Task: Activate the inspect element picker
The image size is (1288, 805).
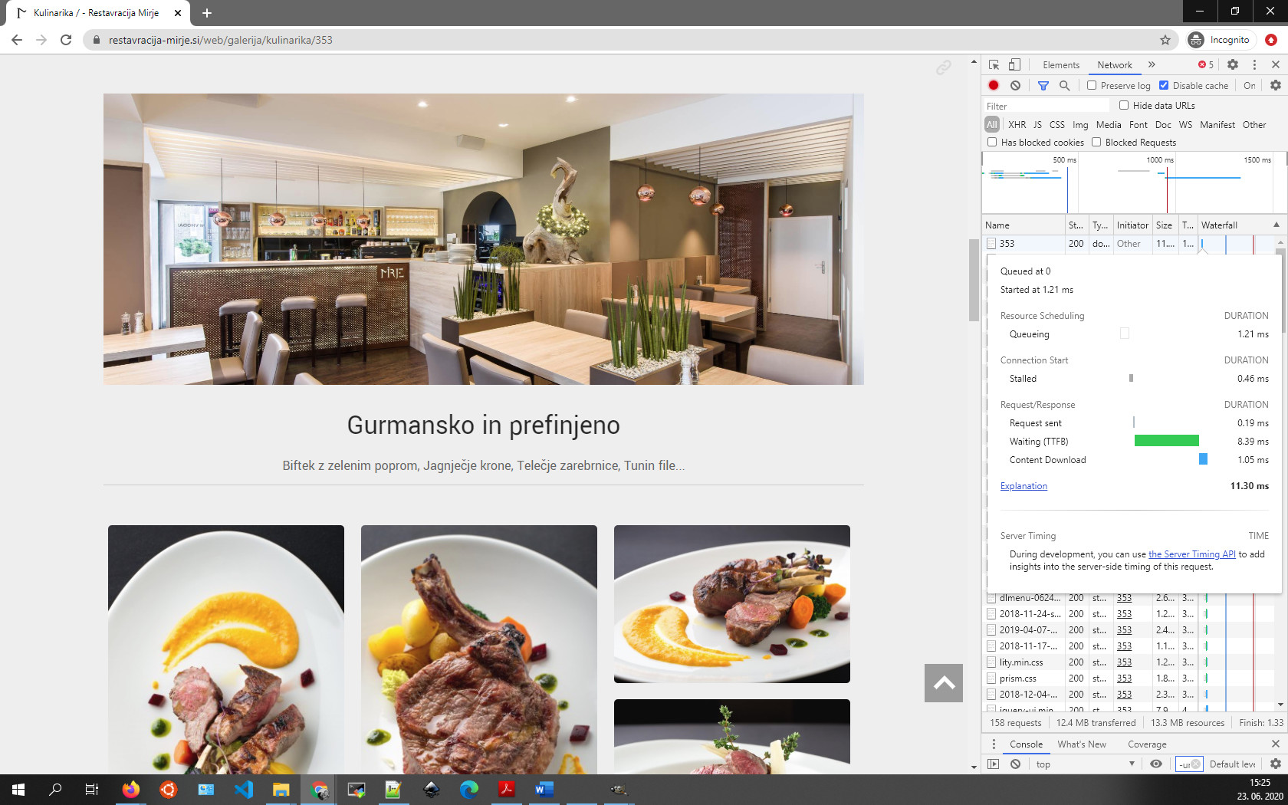Action: click(994, 65)
